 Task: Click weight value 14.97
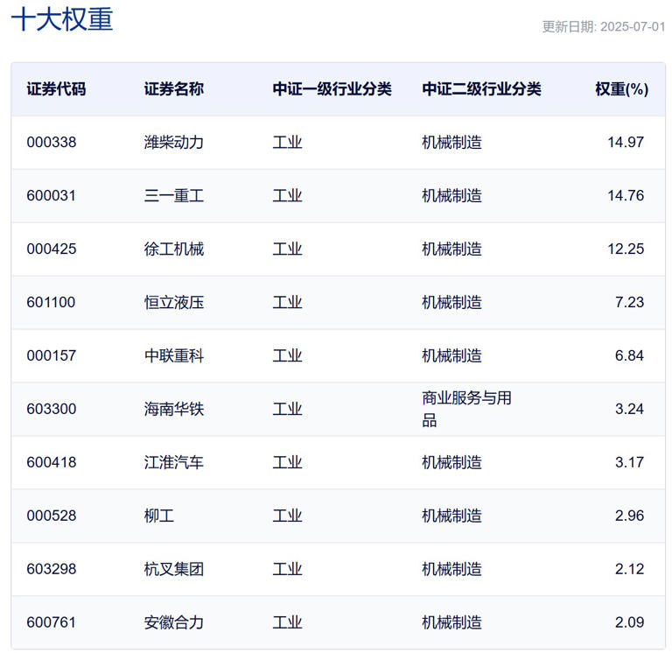coord(626,143)
